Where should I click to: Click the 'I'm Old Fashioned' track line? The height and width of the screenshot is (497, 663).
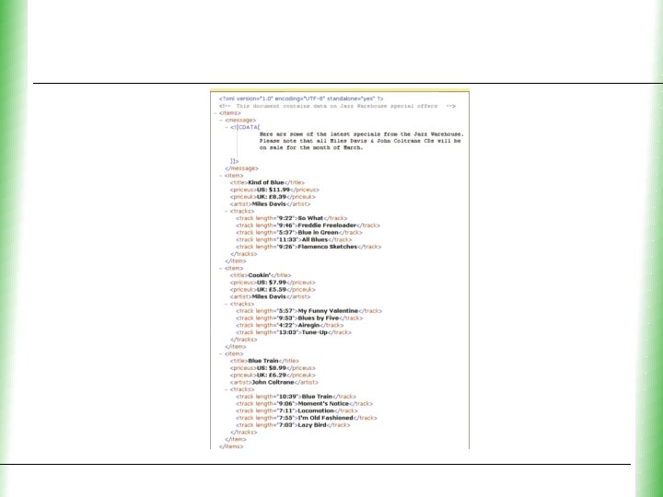(307, 418)
